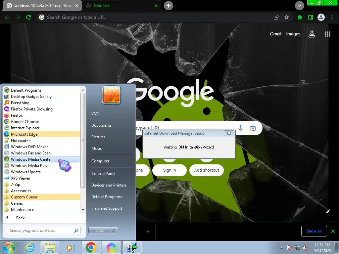Open Computer from the Start menu
The image size is (339, 254).
click(100, 161)
